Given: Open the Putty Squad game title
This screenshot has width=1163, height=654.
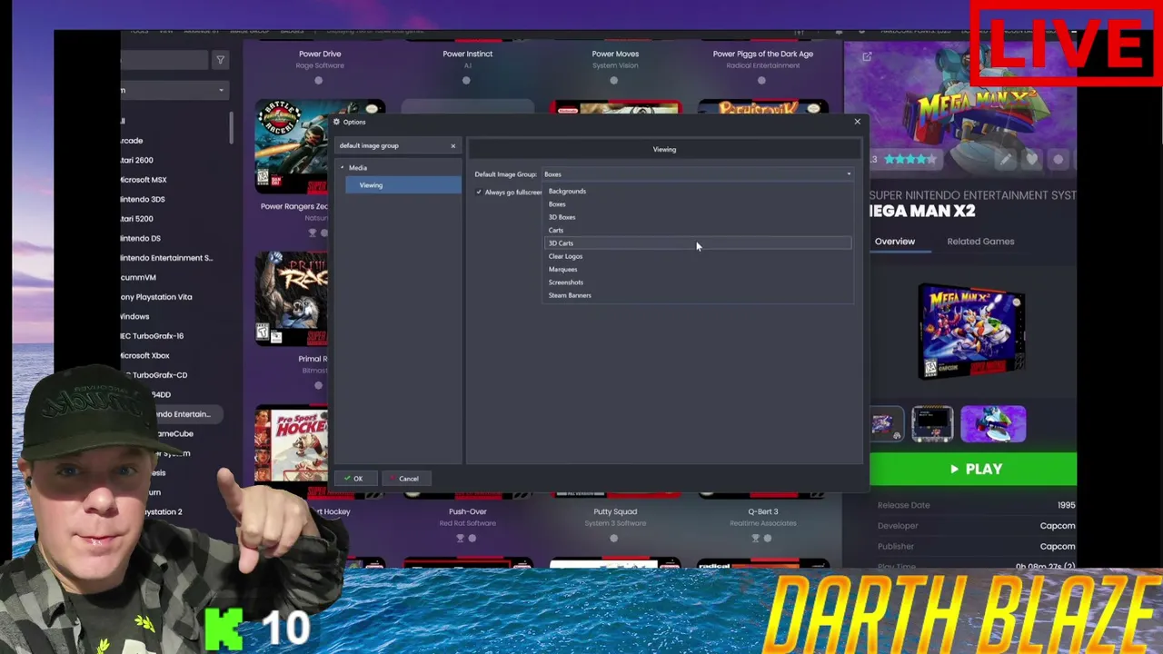Looking at the screenshot, I should pyautogui.click(x=615, y=512).
